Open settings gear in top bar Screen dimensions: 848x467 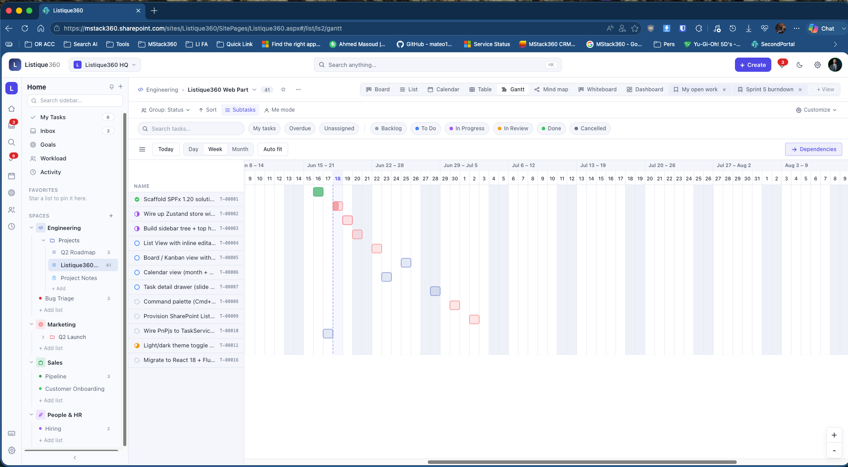point(817,65)
